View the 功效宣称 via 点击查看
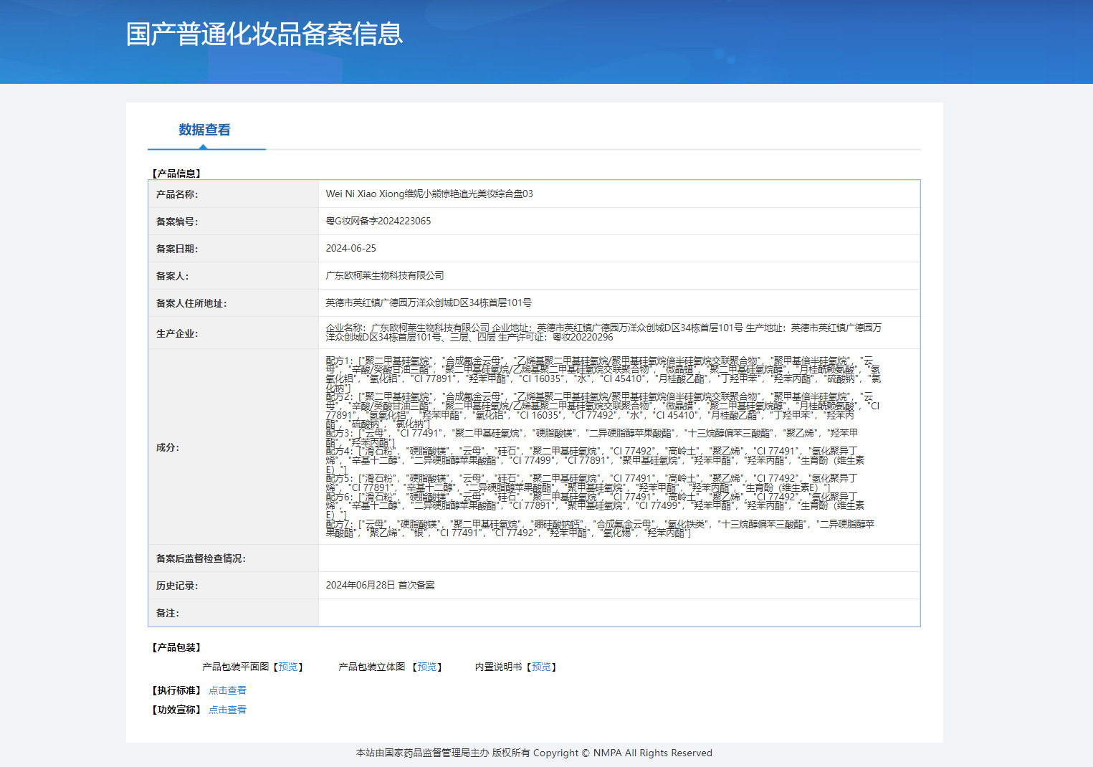 (x=227, y=710)
